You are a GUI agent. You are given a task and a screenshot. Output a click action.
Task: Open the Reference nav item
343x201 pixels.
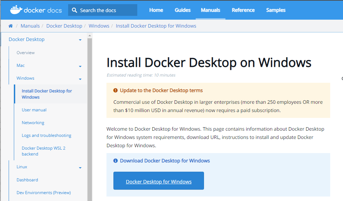pyautogui.click(x=243, y=10)
